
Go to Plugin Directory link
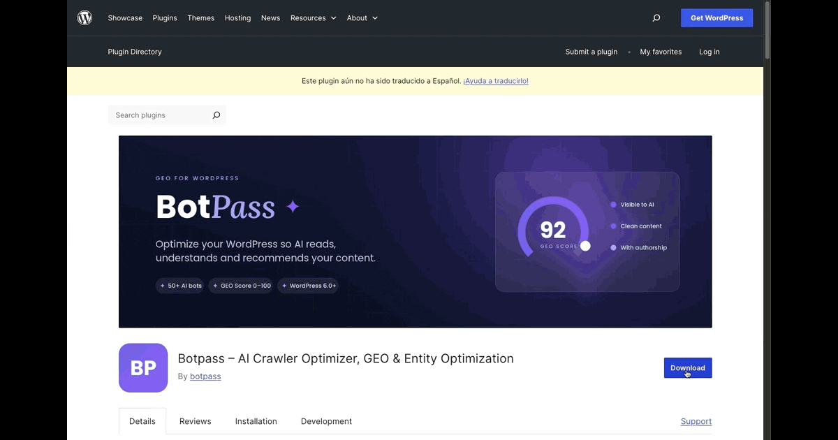135,52
